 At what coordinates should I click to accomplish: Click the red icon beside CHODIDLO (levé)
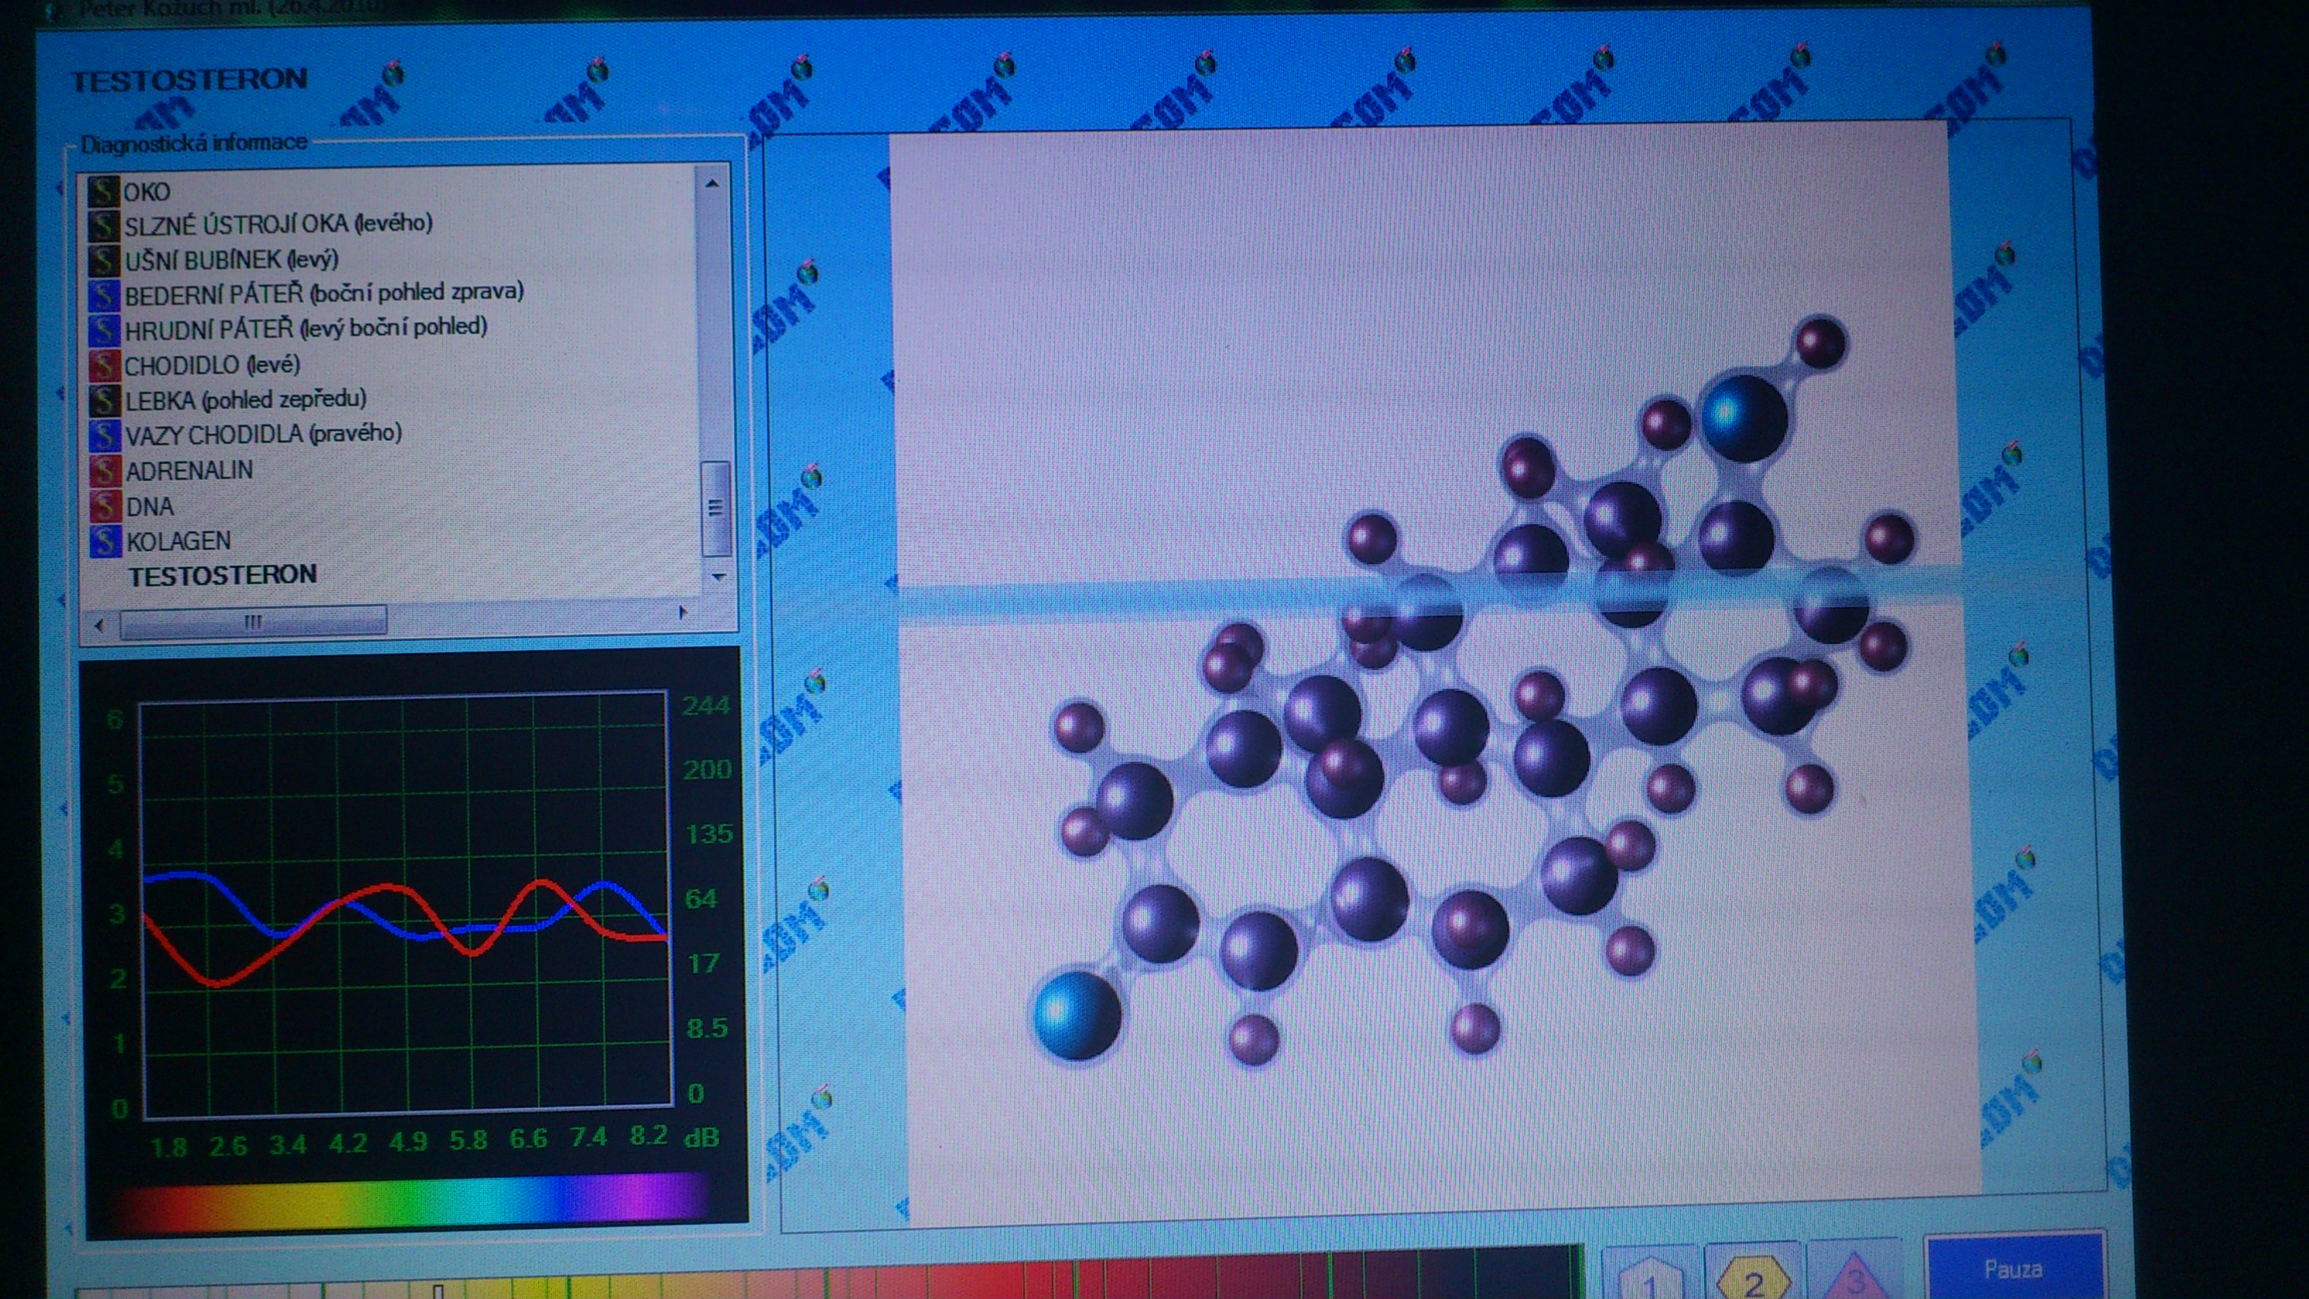click(x=103, y=365)
